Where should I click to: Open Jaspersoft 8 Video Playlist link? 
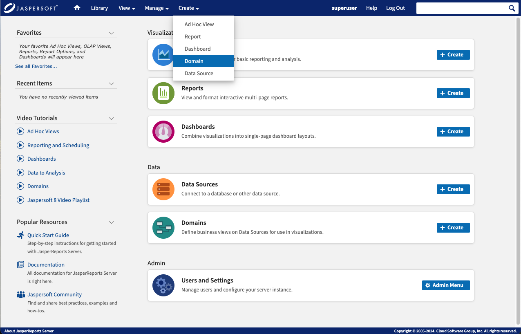[x=58, y=200]
